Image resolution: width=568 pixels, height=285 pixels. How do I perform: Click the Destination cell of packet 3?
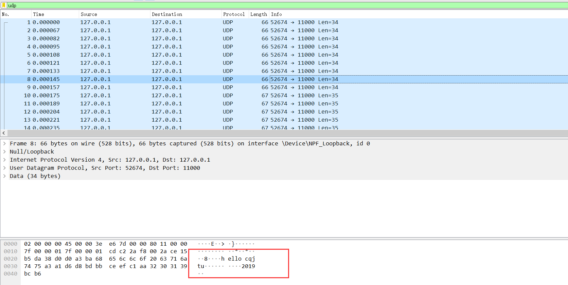(167, 39)
